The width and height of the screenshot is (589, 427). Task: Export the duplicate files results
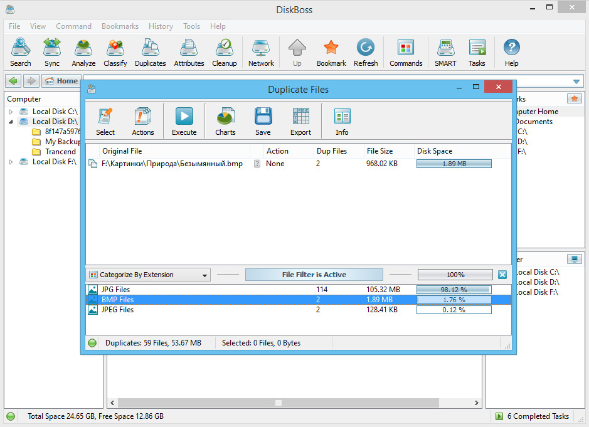[300, 121]
